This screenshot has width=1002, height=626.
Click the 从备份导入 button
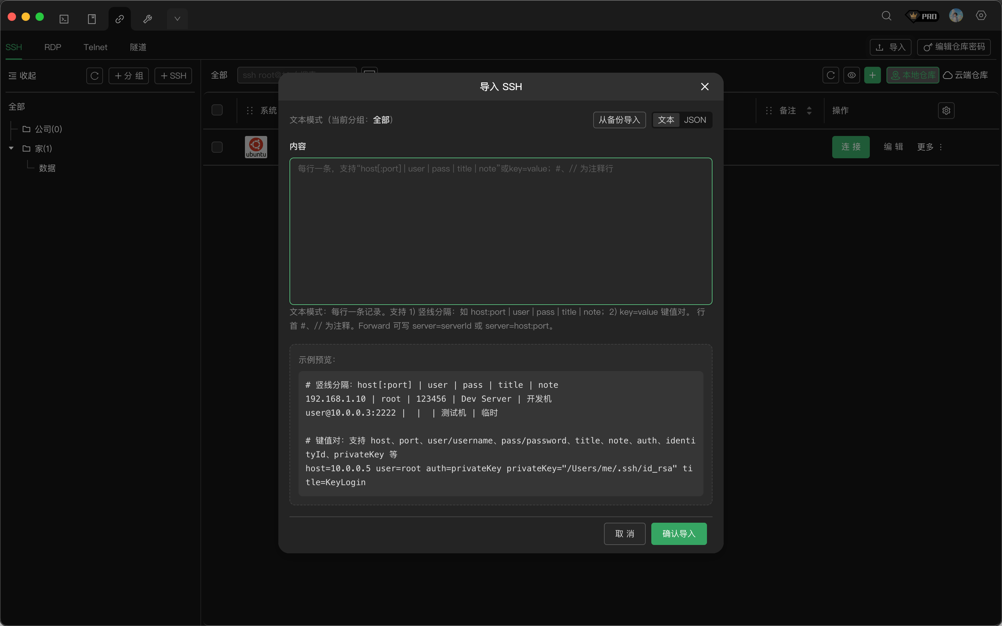pos(619,120)
